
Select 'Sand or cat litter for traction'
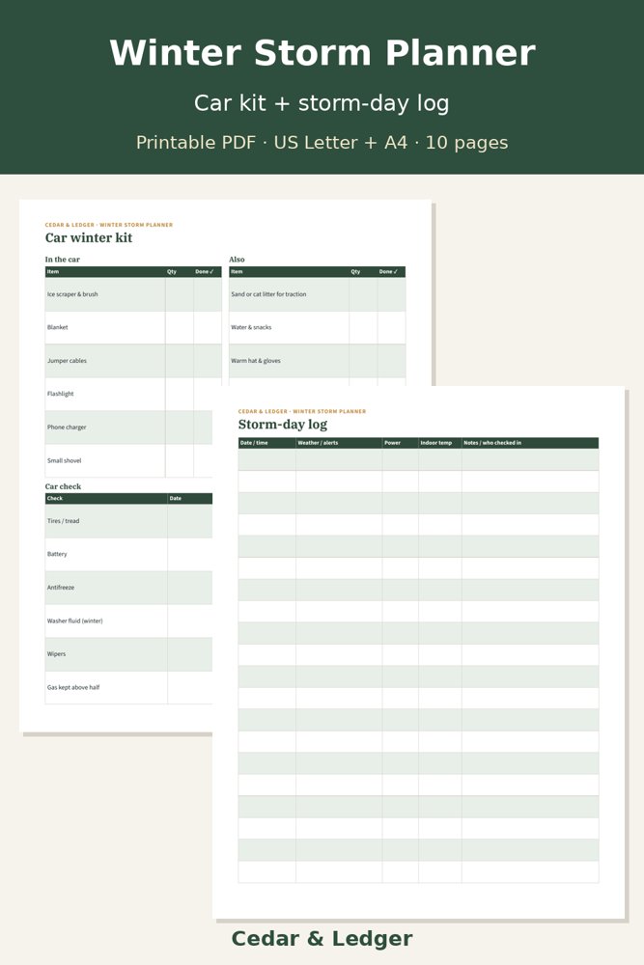click(x=317, y=294)
